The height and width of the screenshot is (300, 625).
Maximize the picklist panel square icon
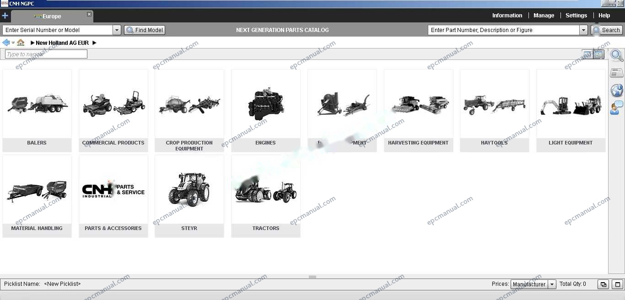(x=617, y=284)
